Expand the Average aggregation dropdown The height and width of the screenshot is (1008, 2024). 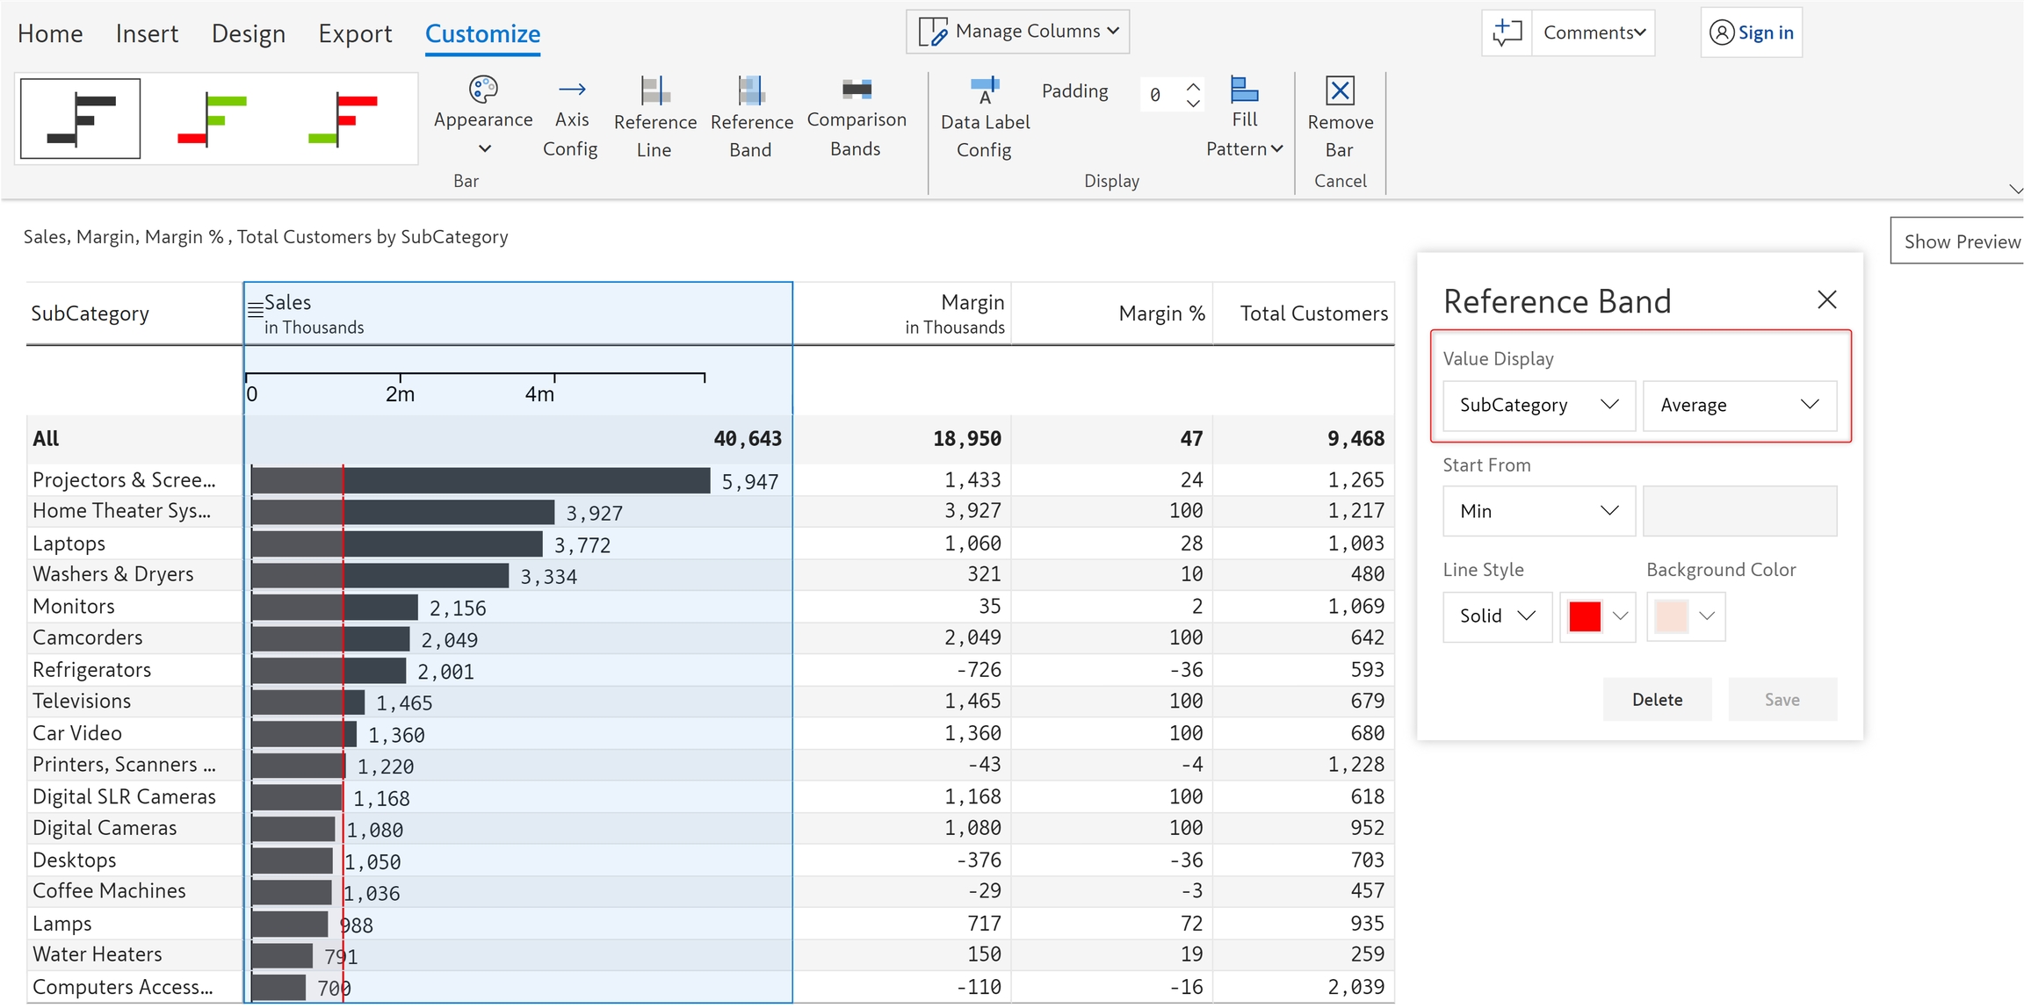coord(1738,405)
